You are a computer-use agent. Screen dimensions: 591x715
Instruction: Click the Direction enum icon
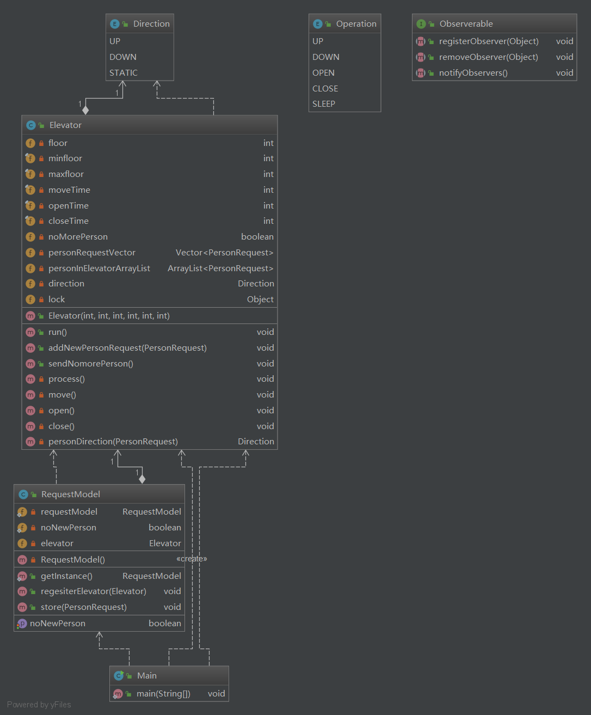(x=114, y=24)
